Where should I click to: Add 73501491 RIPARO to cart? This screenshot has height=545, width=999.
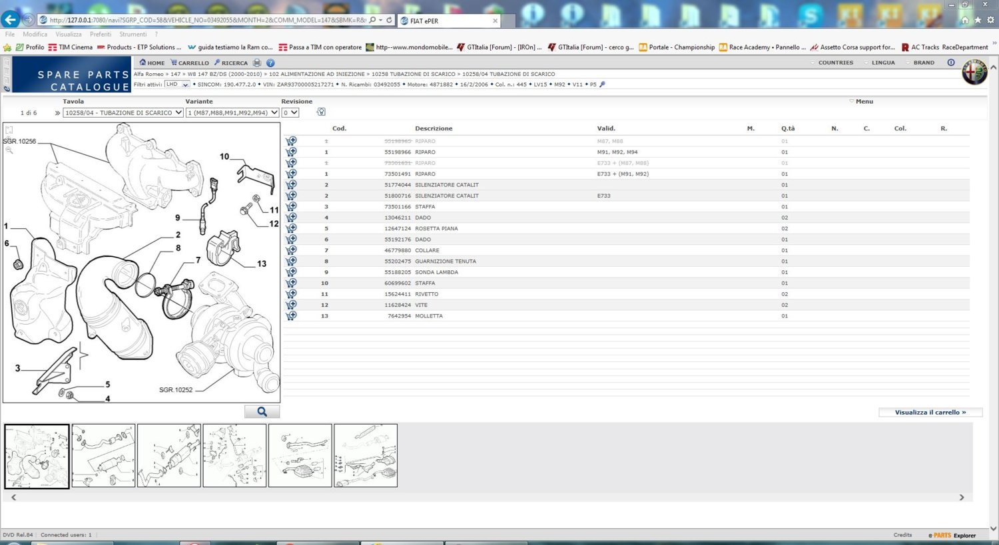tap(291, 174)
